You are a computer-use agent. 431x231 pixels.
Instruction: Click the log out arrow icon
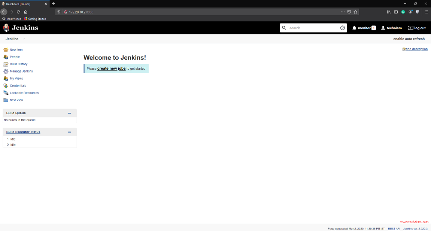coord(411,28)
